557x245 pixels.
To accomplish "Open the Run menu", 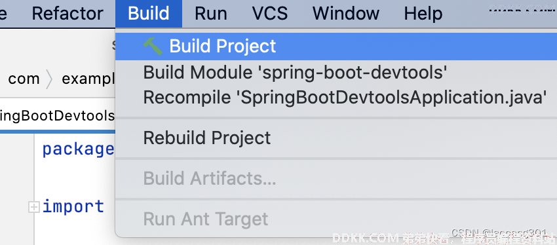I will coord(210,14).
